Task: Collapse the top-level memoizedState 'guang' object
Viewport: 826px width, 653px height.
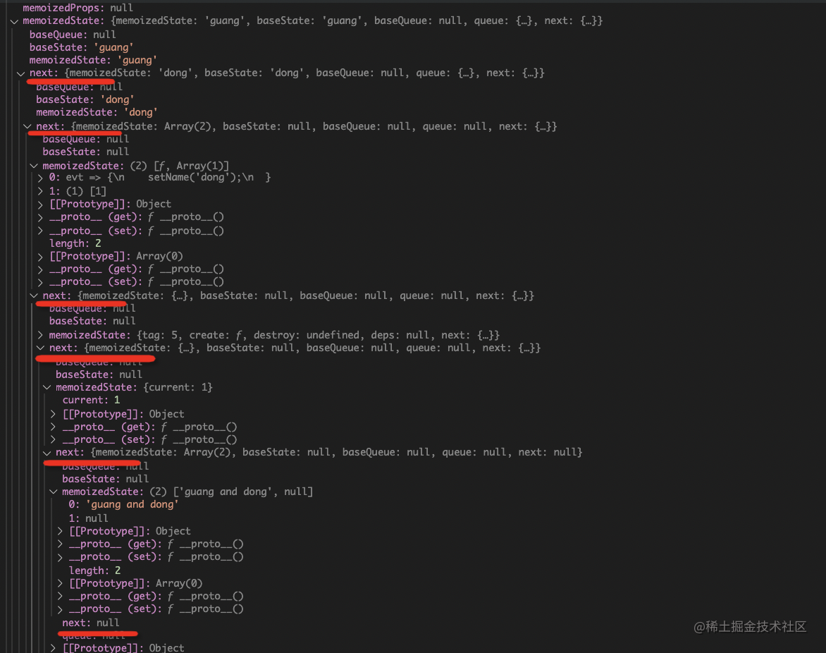Action: [14, 22]
